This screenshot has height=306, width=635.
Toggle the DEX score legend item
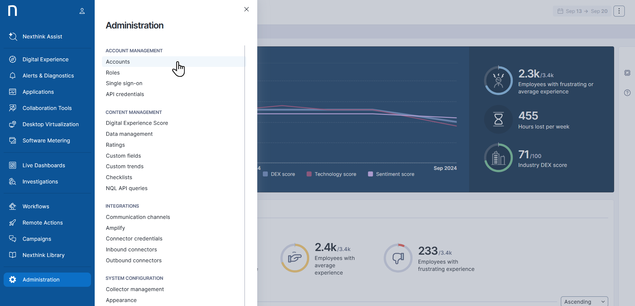(x=279, y=174)
